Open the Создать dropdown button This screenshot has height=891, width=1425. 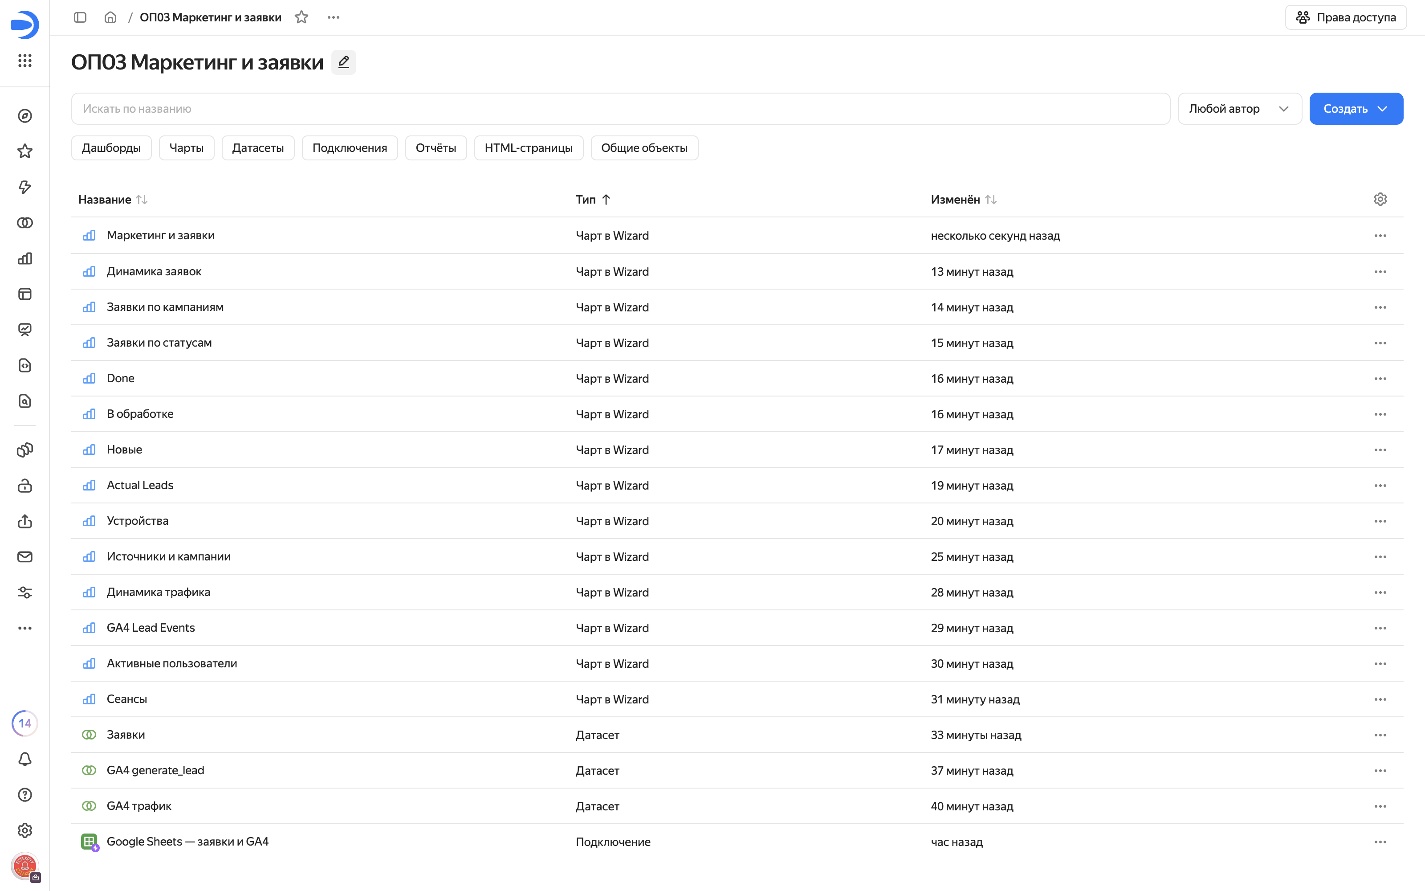[x=1356, y=108]
